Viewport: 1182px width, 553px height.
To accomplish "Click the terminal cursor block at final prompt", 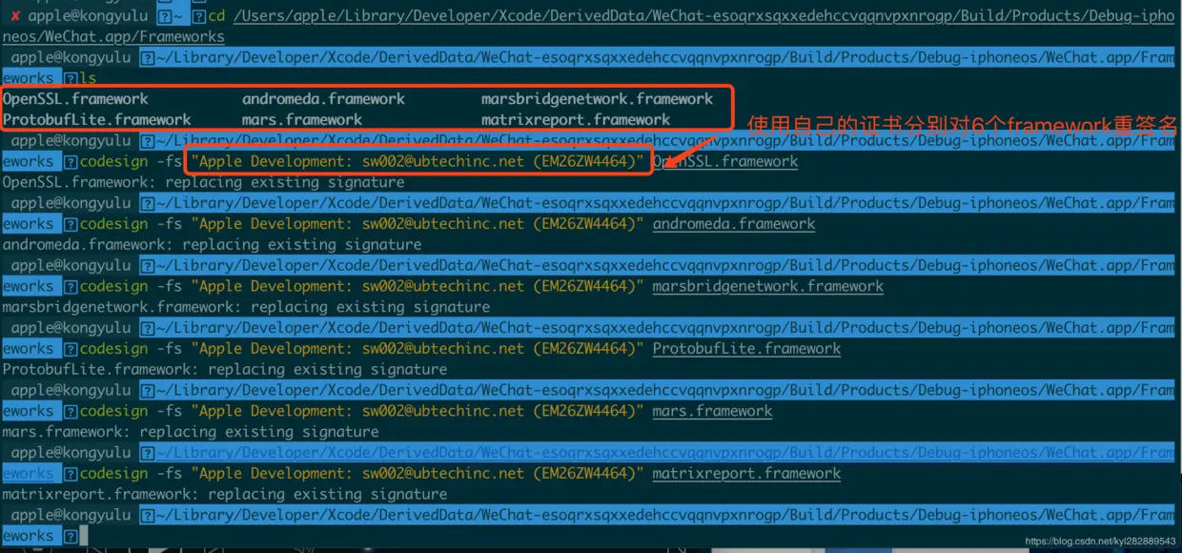I will click(83, 536).
